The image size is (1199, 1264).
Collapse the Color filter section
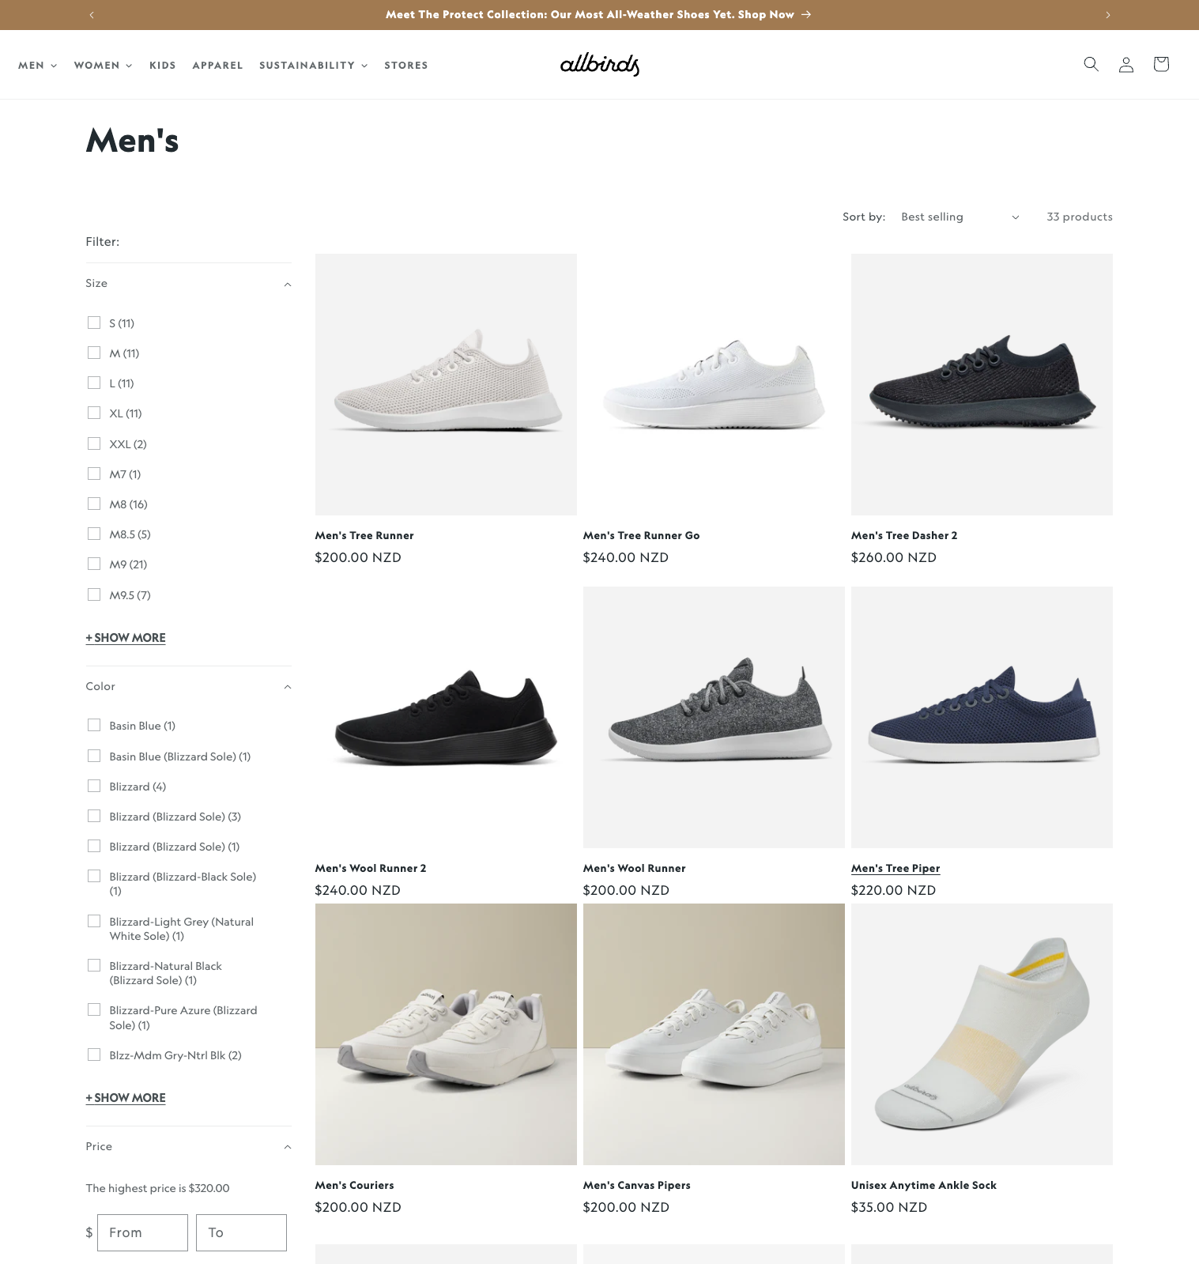(x=288, y=687)
